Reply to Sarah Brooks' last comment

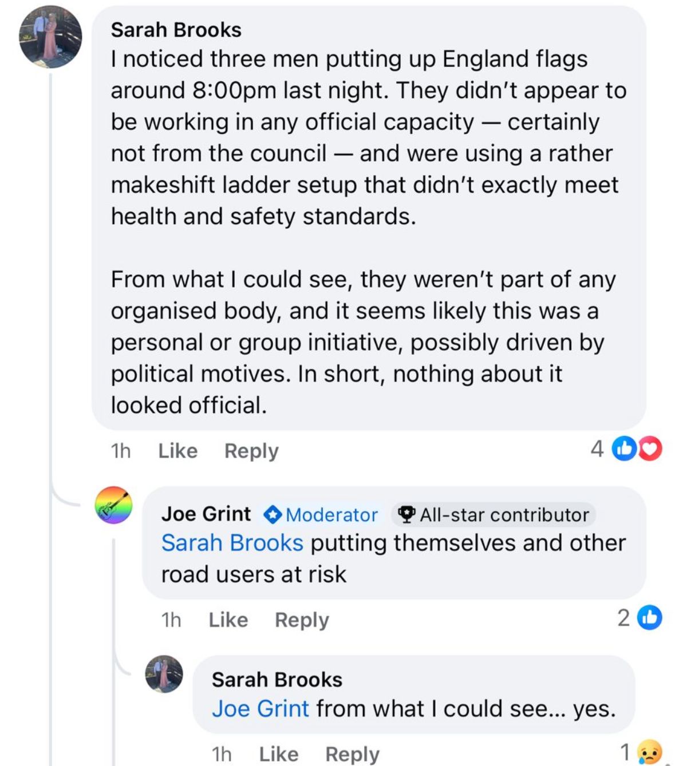pyautogui.click(x=352, y=754)
